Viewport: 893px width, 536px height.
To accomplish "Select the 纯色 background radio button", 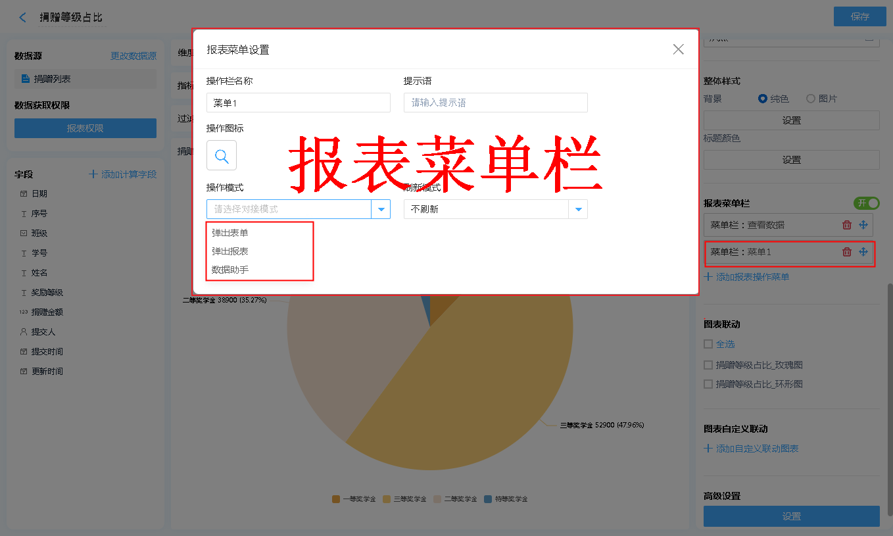I will coord(763,99).
